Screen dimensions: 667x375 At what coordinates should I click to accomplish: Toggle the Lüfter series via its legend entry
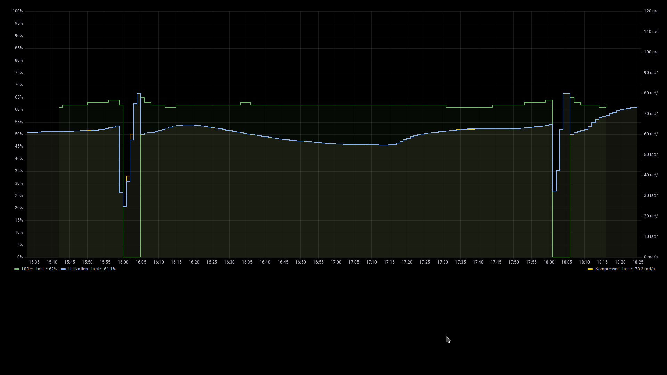tap(27, 269)
